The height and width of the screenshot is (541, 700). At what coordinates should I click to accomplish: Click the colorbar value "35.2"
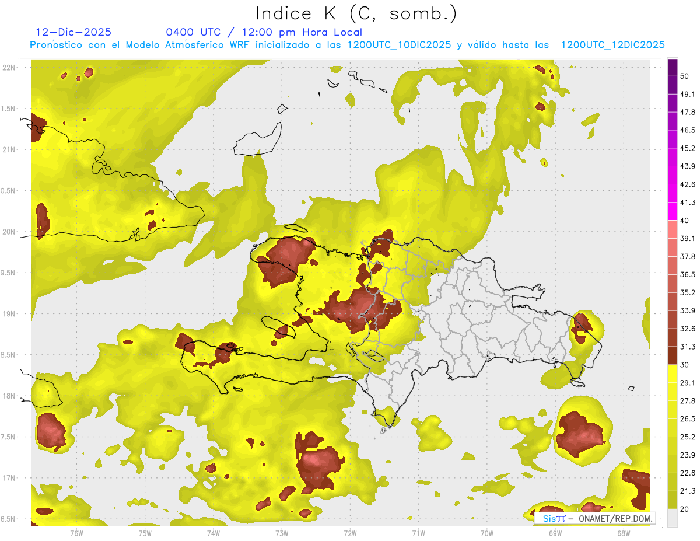click(688, 292)
